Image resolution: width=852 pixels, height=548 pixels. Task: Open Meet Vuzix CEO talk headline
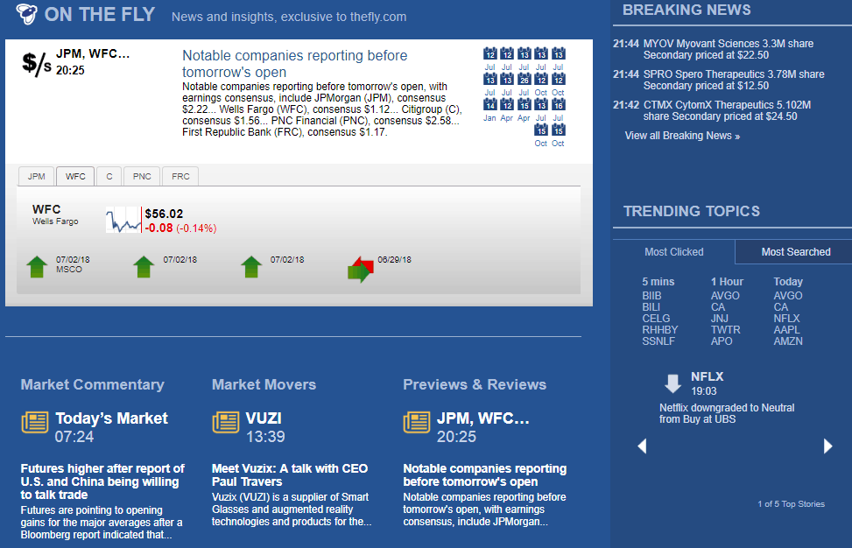(x=290, y=475)
